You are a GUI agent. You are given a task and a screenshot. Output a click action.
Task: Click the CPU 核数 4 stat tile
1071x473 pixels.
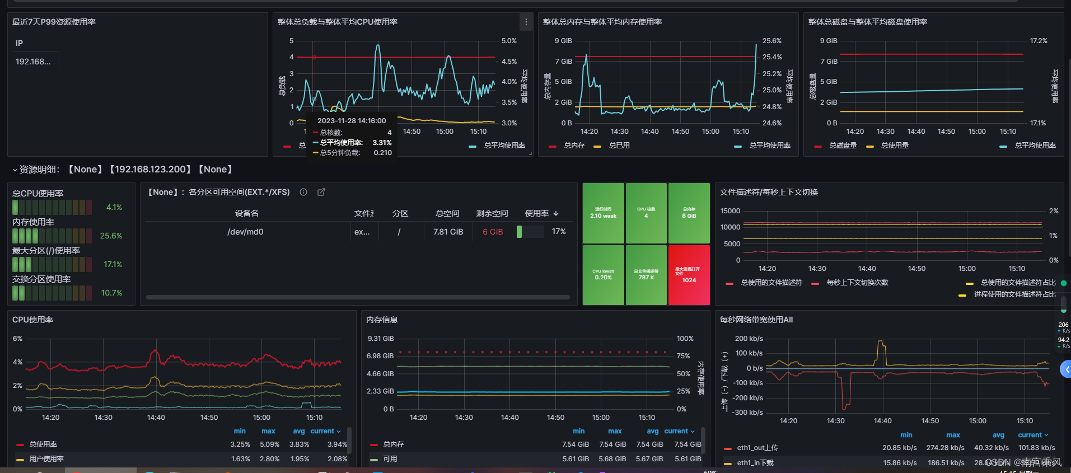pos(646,213)
